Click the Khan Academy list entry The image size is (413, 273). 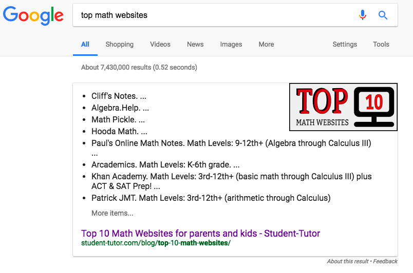[232, 181]
